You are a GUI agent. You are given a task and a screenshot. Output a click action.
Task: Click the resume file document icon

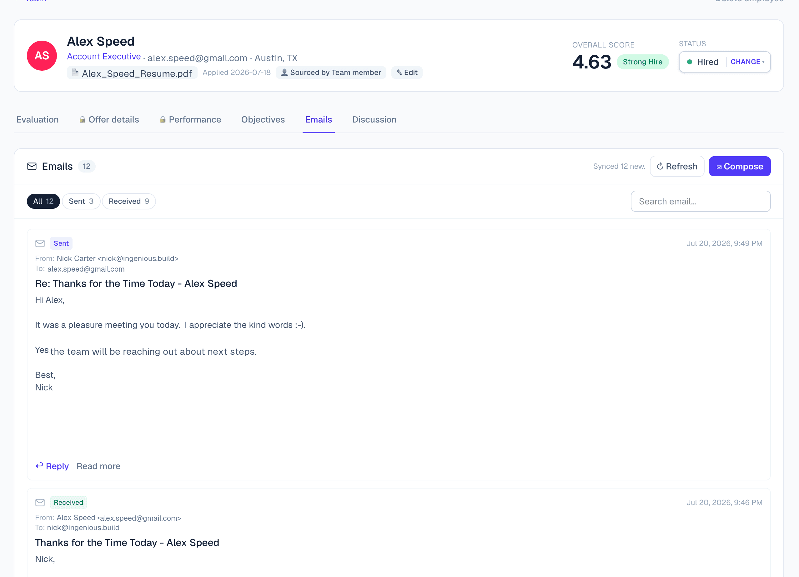click(x=75, y=73)
